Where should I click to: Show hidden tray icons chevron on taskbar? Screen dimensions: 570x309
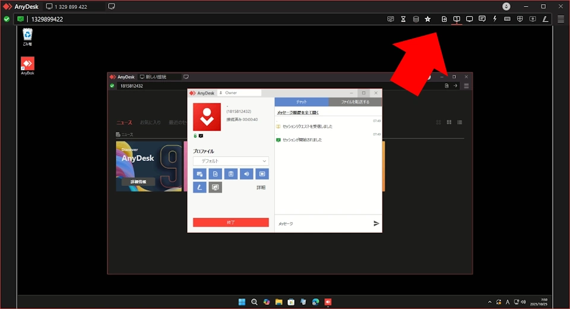(490, 302)
